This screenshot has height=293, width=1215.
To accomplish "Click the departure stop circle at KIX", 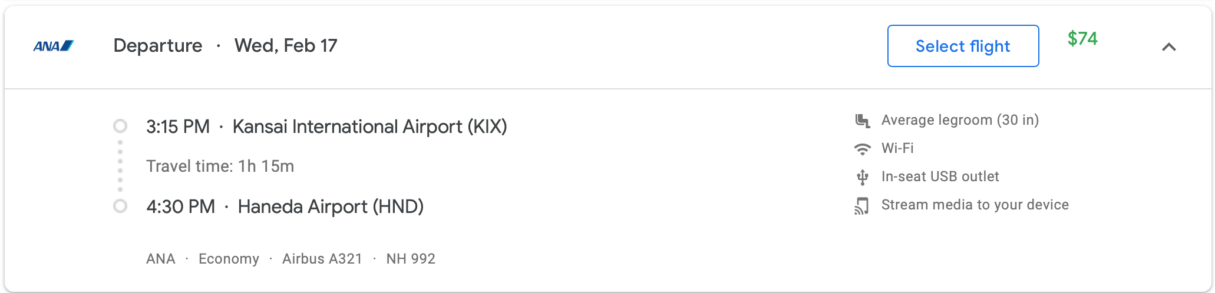I will click(120, 126).
